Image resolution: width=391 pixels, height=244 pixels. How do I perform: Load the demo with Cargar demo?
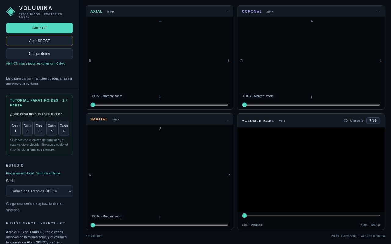pyautogui.click(x=39, y=54)
